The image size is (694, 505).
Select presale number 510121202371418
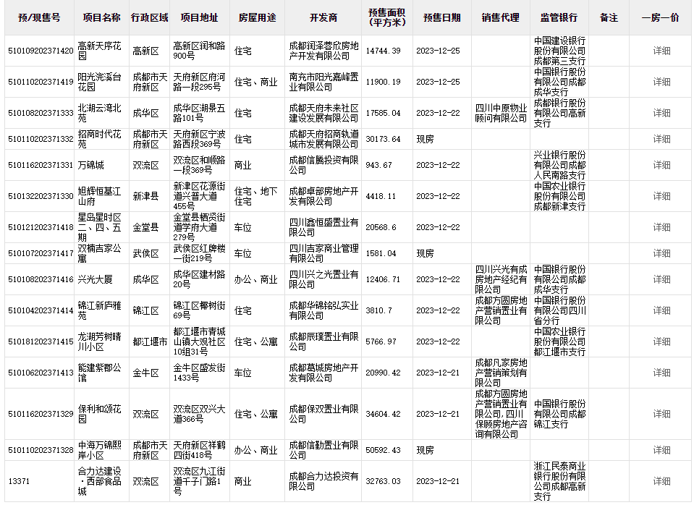pos(41,227)
